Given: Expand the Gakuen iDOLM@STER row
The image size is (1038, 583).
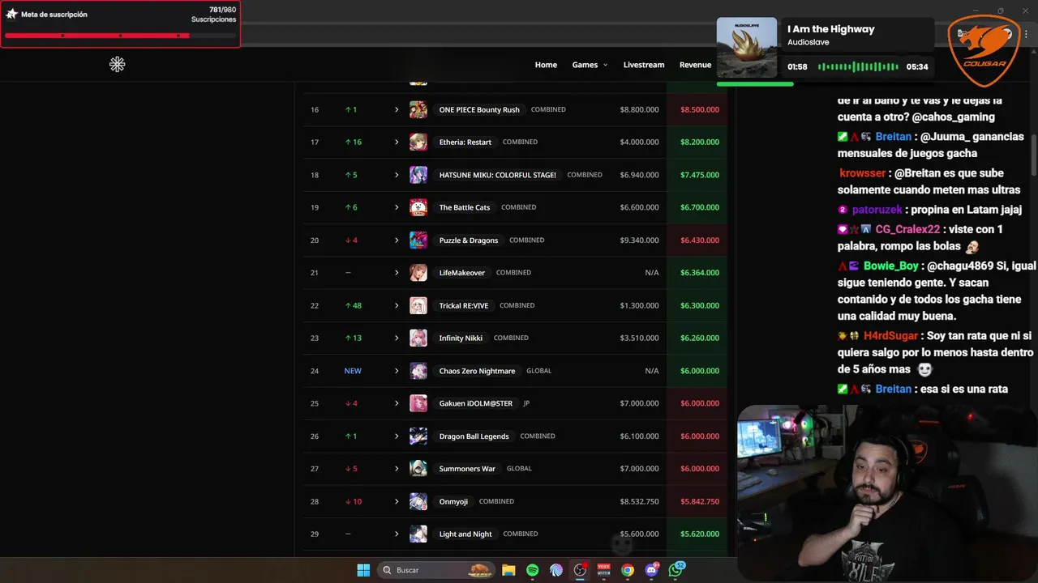Looking at the screenshot, I should click(x=397, y=403).
